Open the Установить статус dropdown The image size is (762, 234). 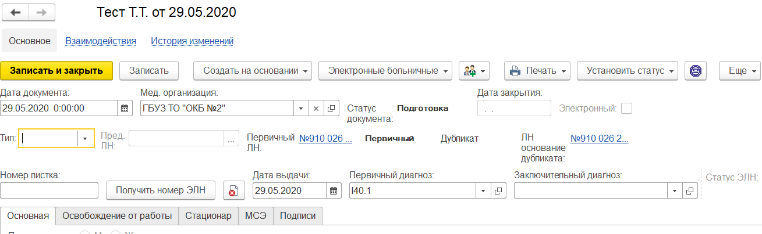pos(627,71)
